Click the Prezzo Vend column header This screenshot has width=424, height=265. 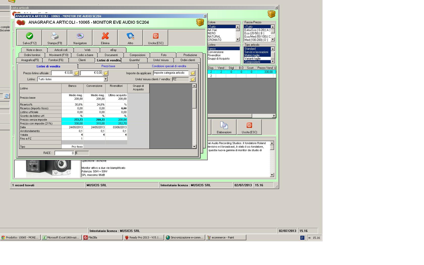(265, 68)
